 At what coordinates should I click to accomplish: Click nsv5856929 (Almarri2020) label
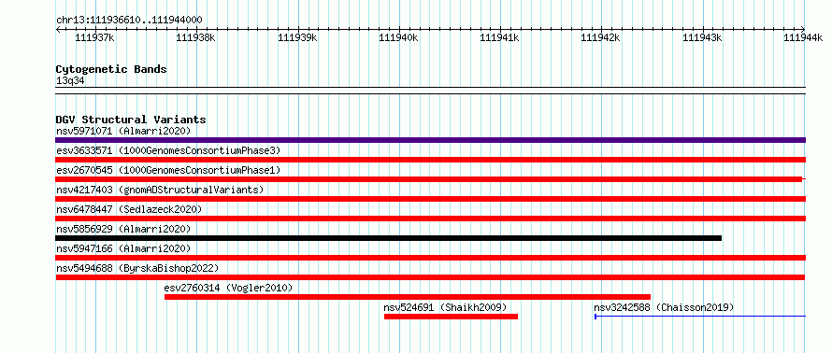123,229
